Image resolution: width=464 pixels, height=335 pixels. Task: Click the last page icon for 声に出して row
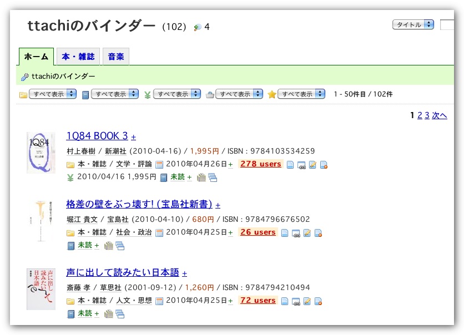coord(324,302)
